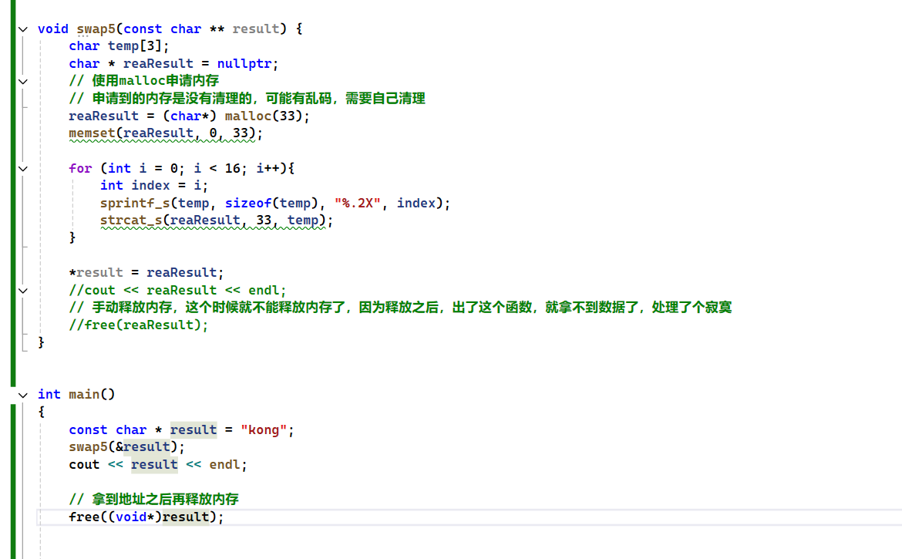The height and width of the screenshot is (559, 902).
Task: Click the swap5 function name in definition
Action: point(96,29)
